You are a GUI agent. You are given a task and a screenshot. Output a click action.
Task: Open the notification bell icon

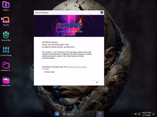[153, 114]
